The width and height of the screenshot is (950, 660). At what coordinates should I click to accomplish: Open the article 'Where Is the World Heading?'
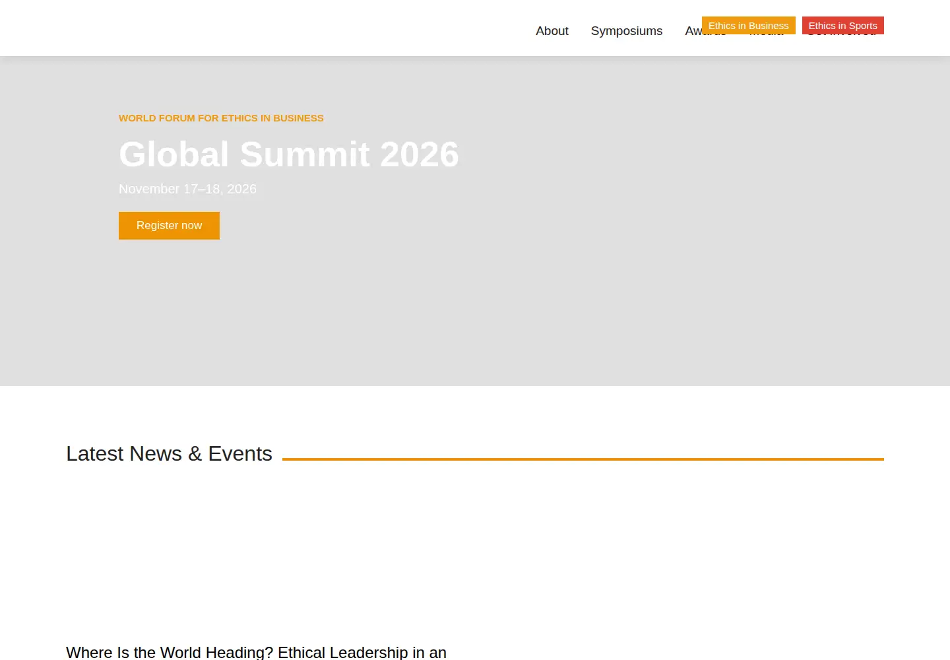[x=256, y=652]
